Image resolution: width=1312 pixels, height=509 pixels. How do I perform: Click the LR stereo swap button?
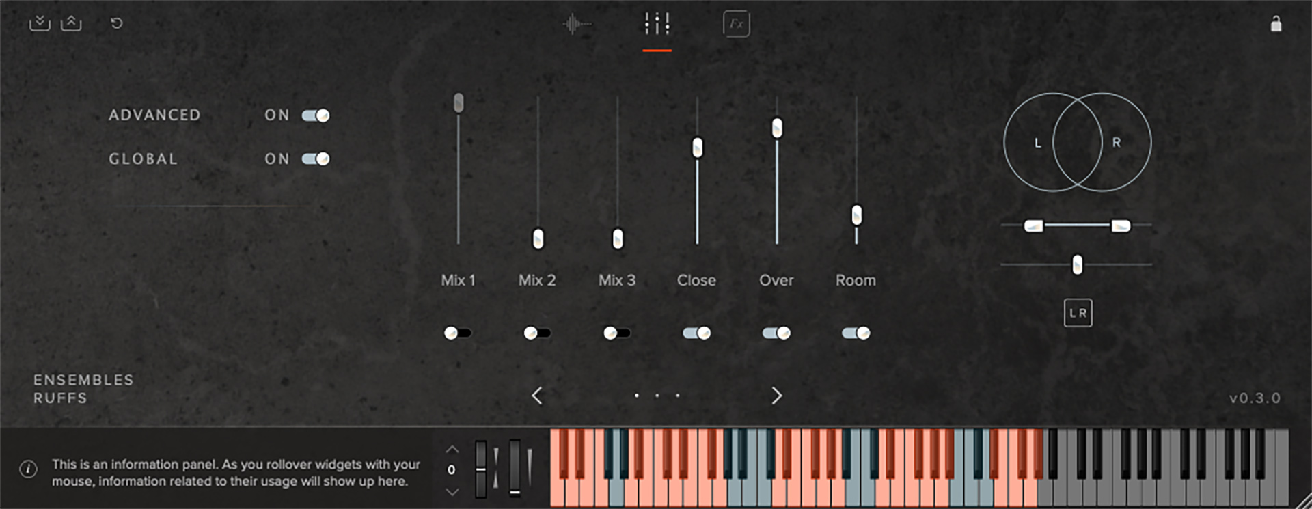1078,313
